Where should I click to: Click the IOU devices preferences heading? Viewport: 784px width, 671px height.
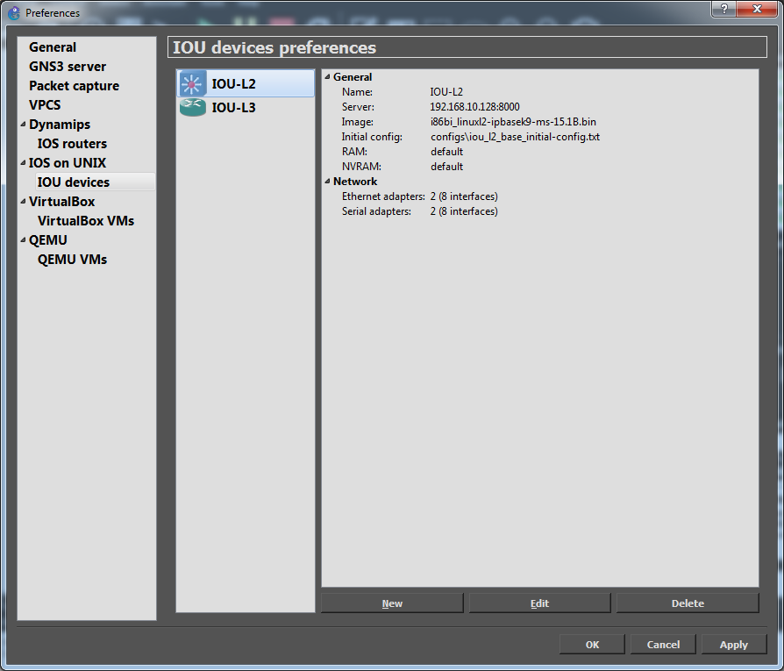274,47
